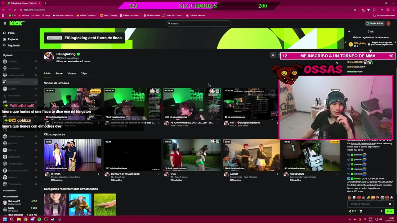Screen dimensions: 397x223
Task: Play the TIO WAFA CHORAZO XDXD clip
Action: [x=132, y=155]
